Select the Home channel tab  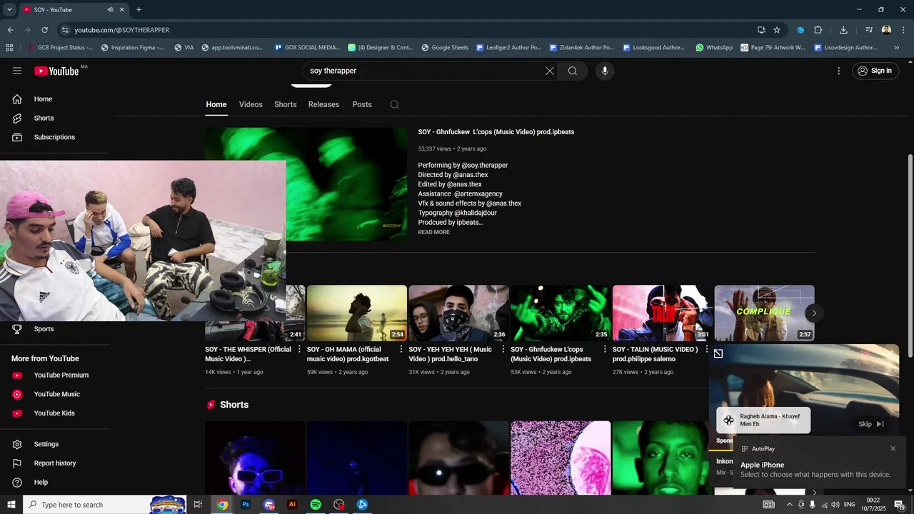click(x=216, y=104)
